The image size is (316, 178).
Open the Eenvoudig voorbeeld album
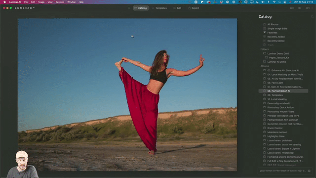click(278, 103)
